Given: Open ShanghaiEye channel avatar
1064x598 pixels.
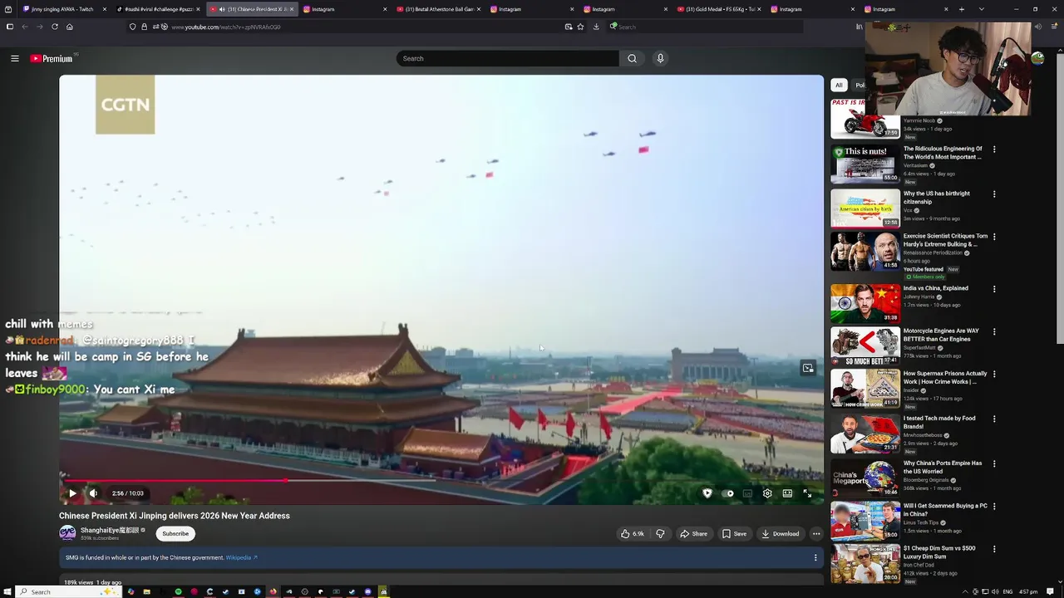Looking at the screenshot, I should click(67, 533).
